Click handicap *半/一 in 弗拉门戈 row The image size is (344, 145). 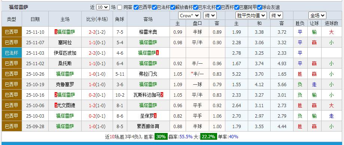(x=197, y=74)
